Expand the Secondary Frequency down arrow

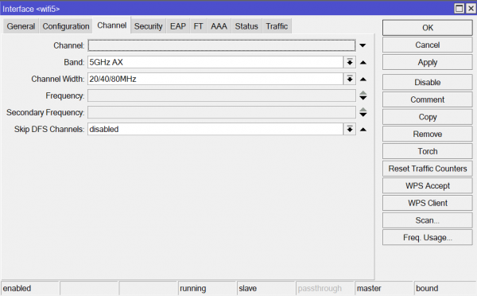(x=363, y=115)
